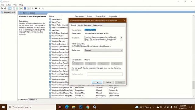Click the Cloudy weather widget
The image size is (195, 110).
143,107
